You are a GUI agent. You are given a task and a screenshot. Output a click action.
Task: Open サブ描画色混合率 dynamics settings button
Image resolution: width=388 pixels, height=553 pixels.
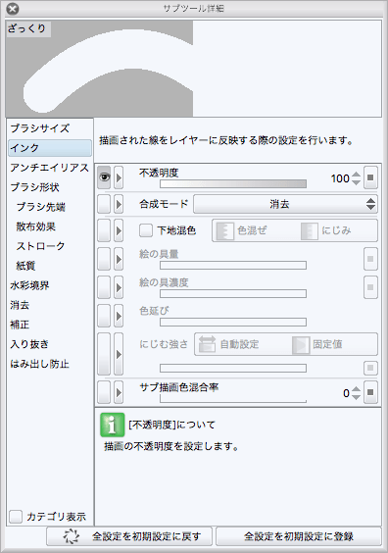[x=370, y=392]
